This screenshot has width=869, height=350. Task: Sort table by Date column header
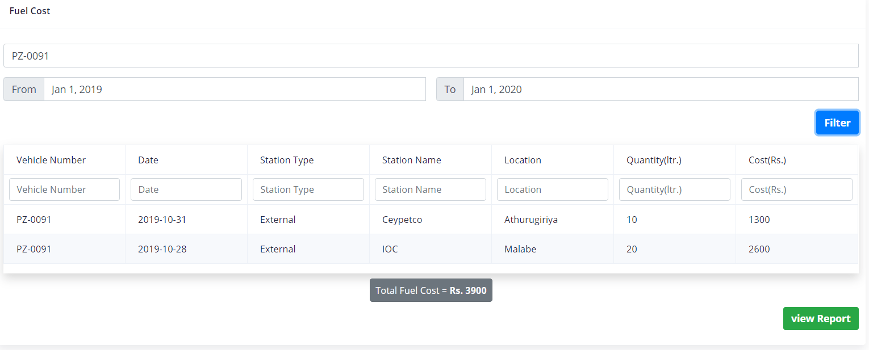[148, 160]
